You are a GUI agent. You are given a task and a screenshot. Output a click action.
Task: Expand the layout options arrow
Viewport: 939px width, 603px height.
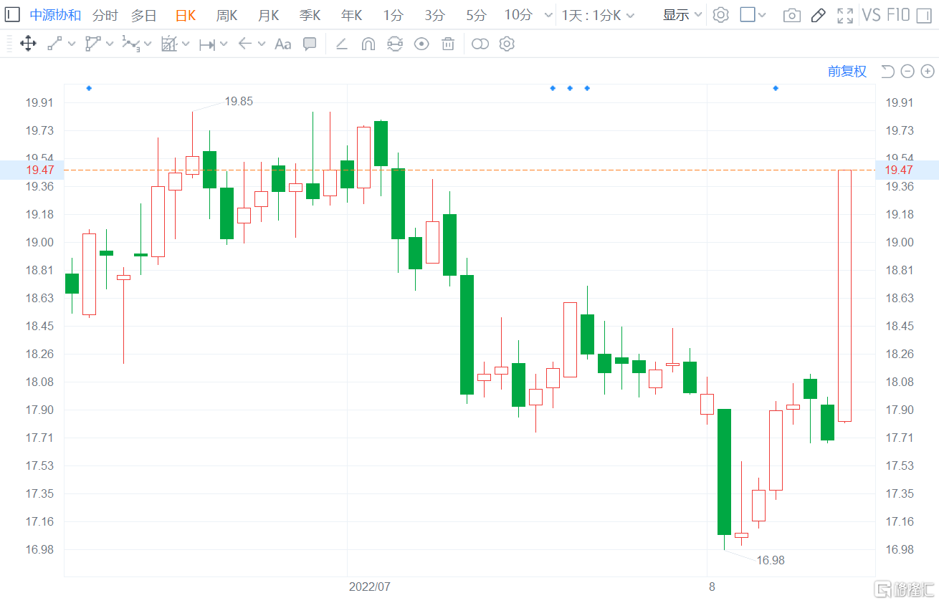coord(762,15)
